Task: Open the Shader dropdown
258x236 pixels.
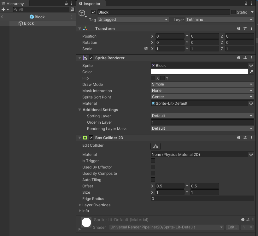Action: 167,227
